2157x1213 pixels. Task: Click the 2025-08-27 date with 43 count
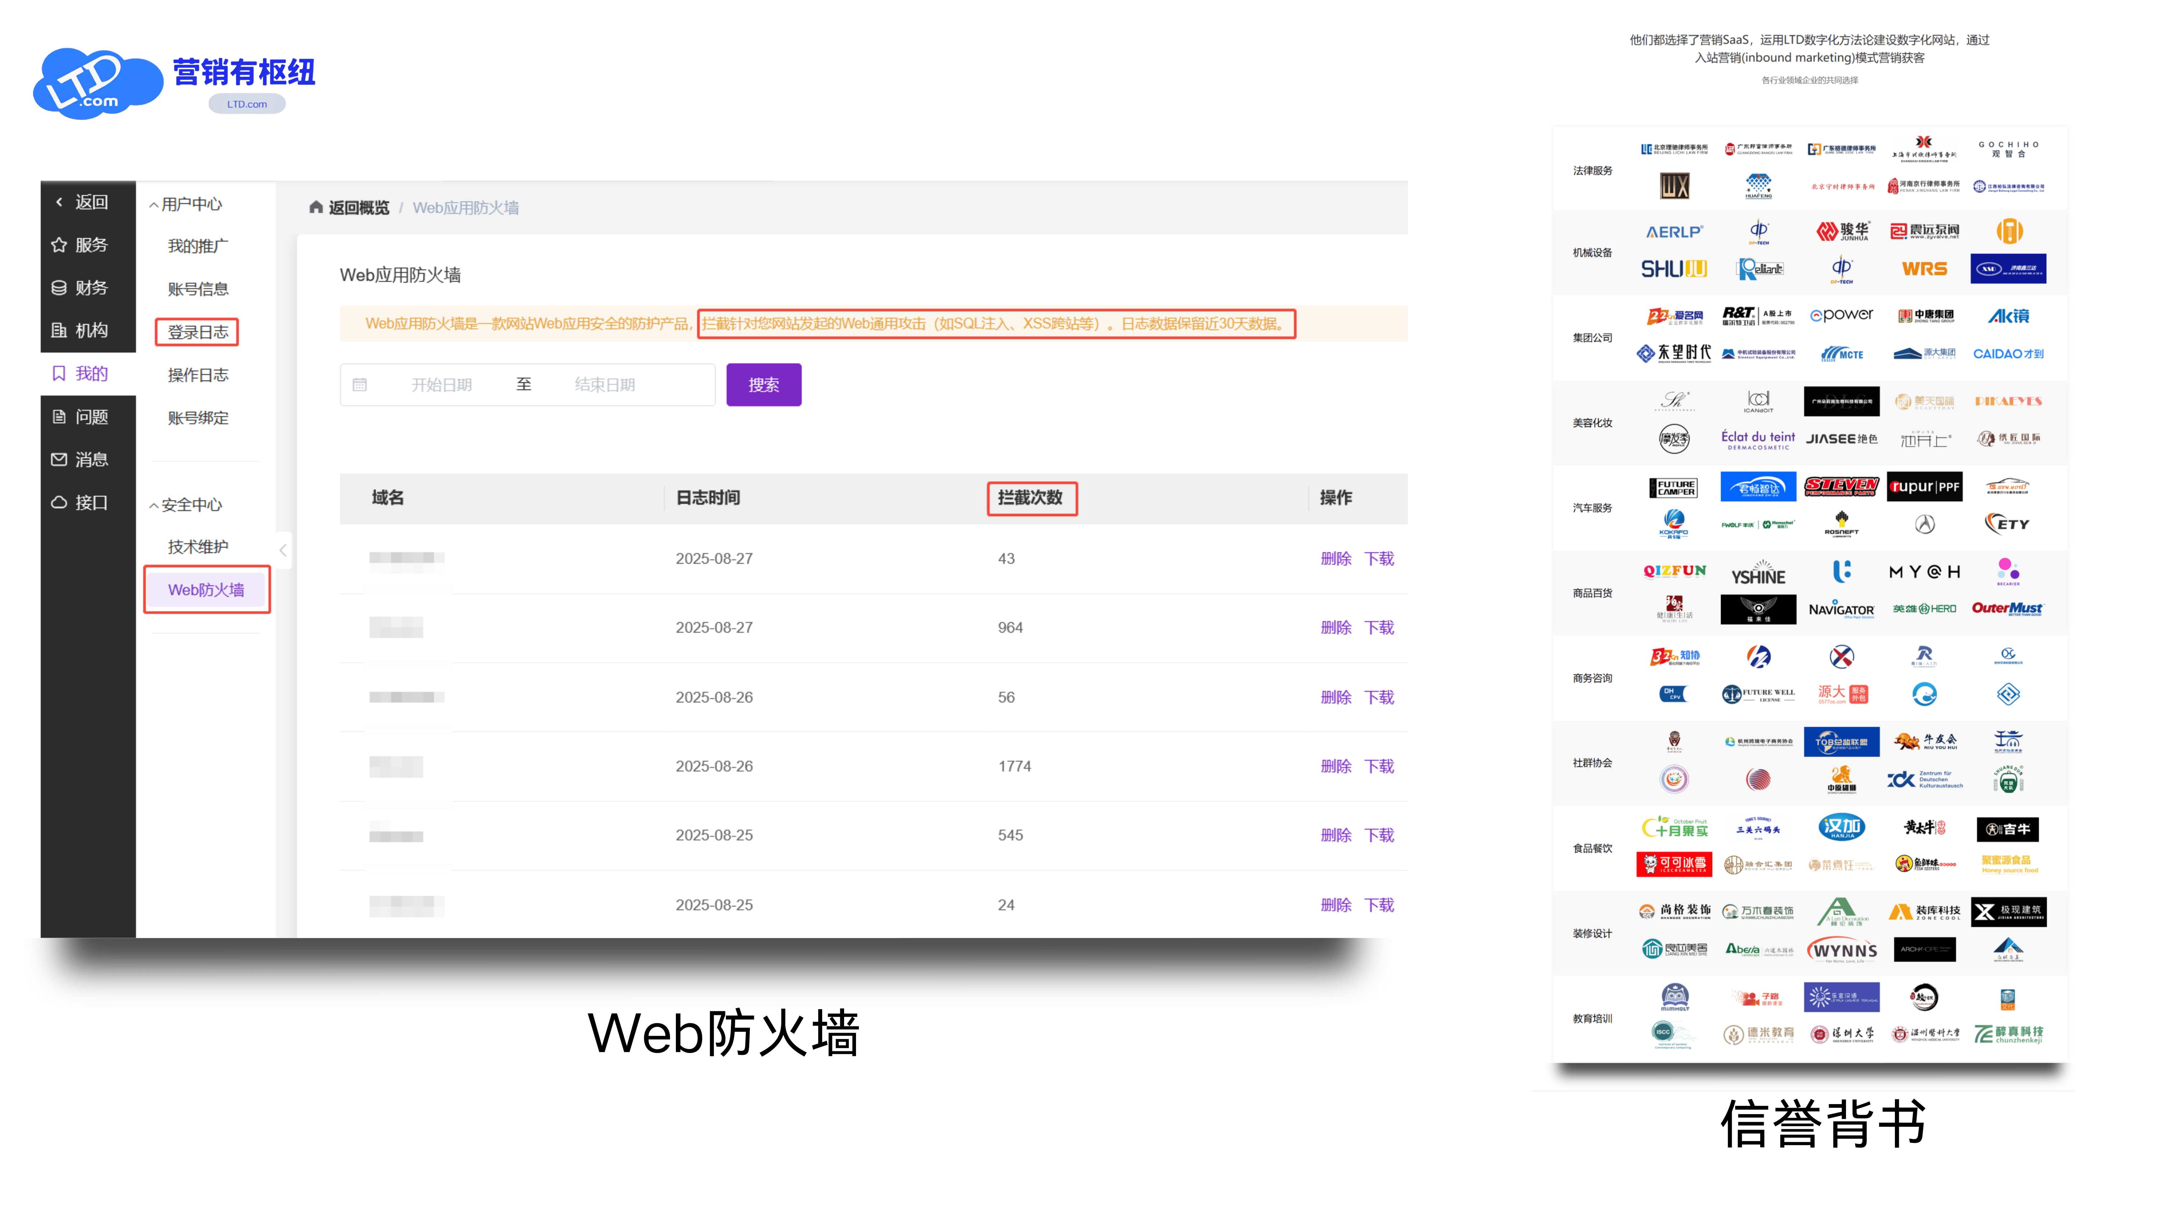click(714, 559)
